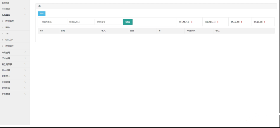
Task: Expand the 交易管理 menu chevron
Action: tap(25, 94)
